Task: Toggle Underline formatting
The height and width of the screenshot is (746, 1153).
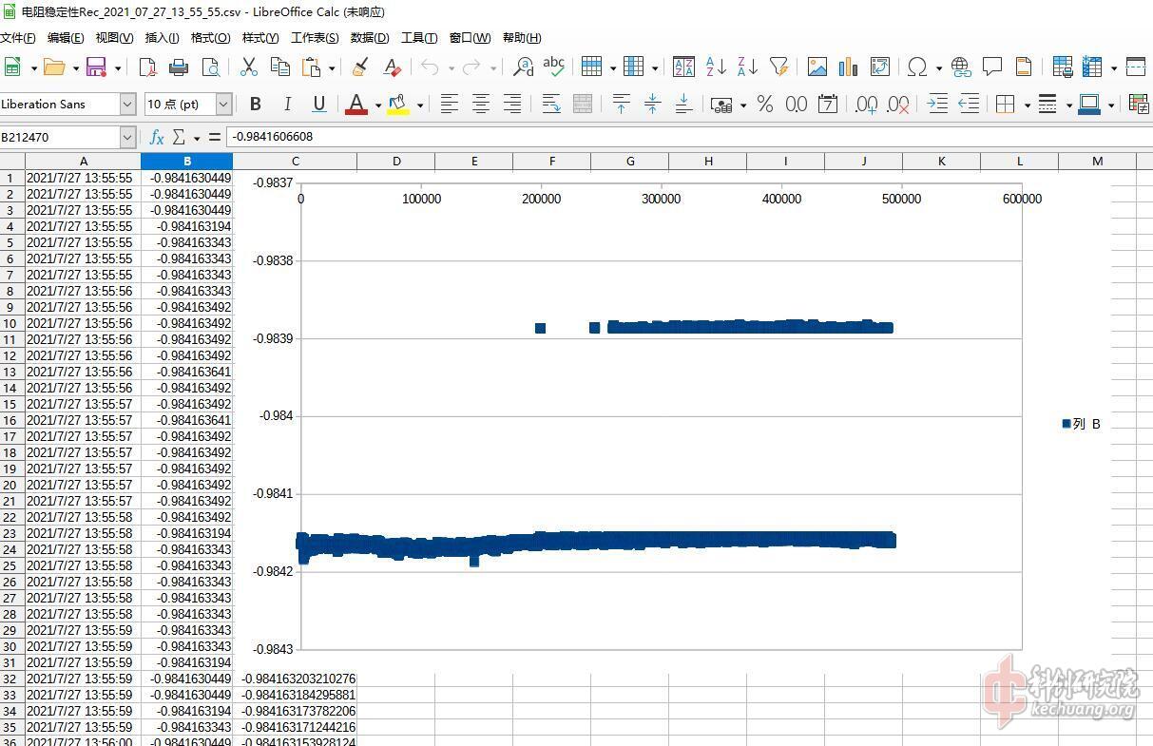Action: [x=319, y=105]
